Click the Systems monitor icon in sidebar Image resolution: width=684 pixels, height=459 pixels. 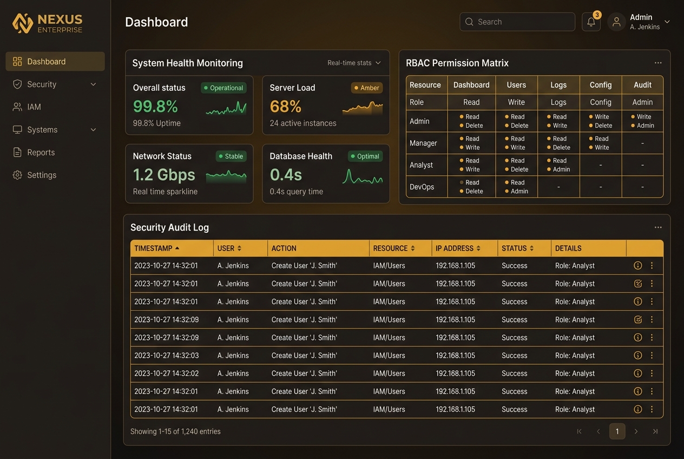click(x=17, y=130)
